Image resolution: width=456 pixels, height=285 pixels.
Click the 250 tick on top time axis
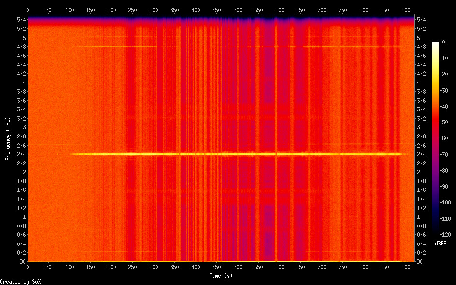point(133,10)
